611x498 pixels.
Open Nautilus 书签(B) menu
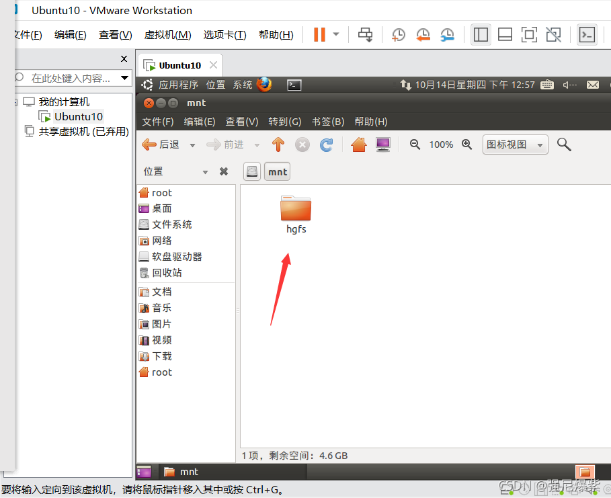tap(328, 122)
